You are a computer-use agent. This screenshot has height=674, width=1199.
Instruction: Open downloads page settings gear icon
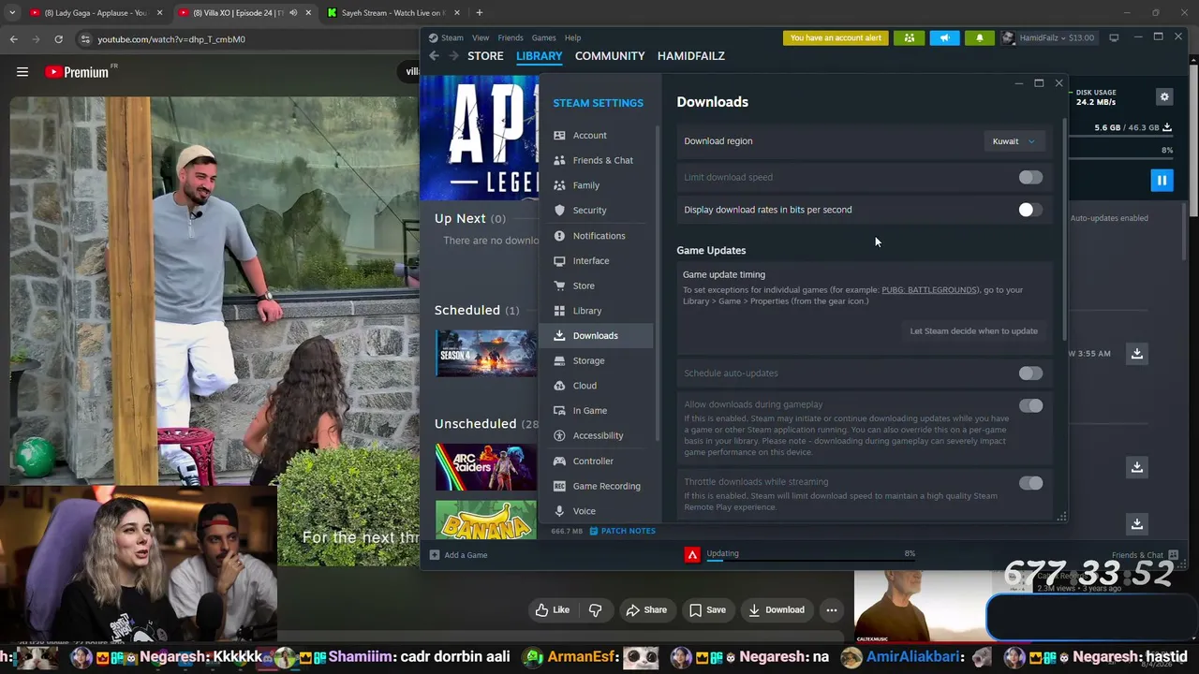pos(1164,96)
